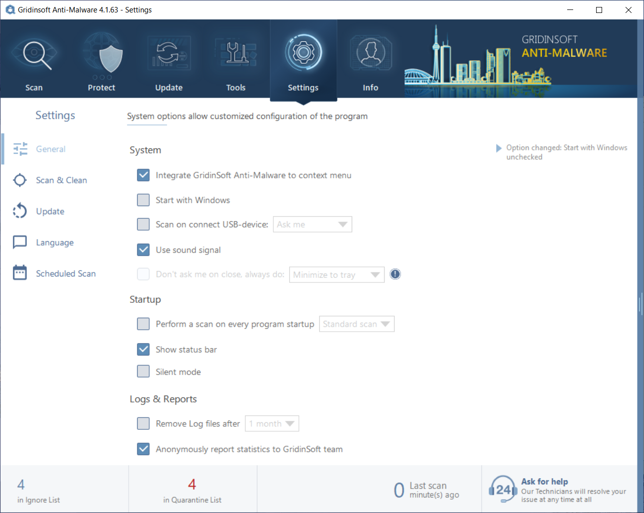Image resolution: width=644 pixels, height=513 pixels.
Task: Expand the 1 month log removal dropdown
Action: (272, 423)
